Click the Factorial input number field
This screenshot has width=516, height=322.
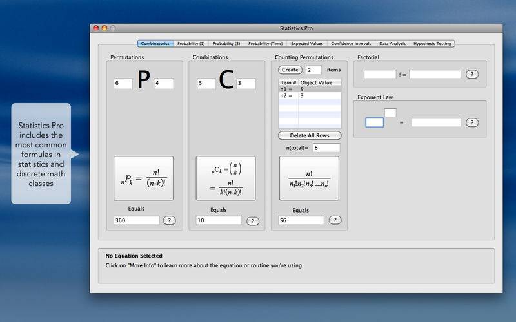[380, 74]
